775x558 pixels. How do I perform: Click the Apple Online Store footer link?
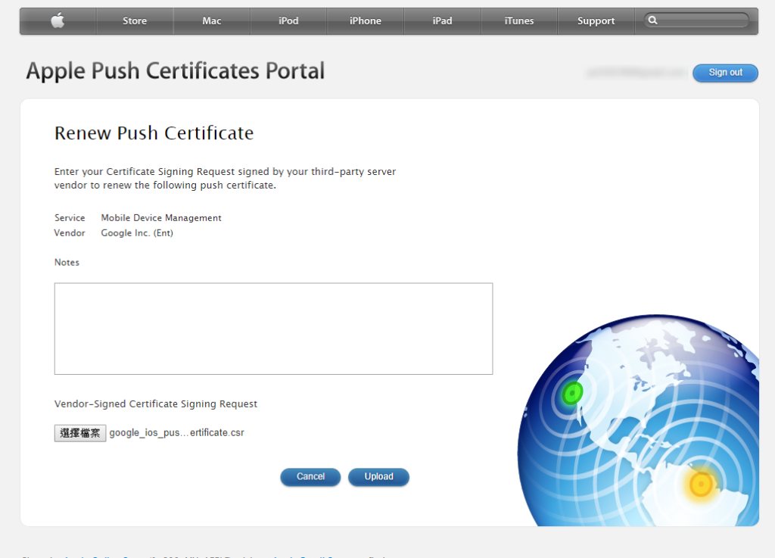[83, 556]
